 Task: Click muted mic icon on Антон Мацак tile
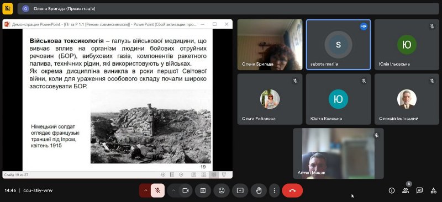(x=377, y=136)
